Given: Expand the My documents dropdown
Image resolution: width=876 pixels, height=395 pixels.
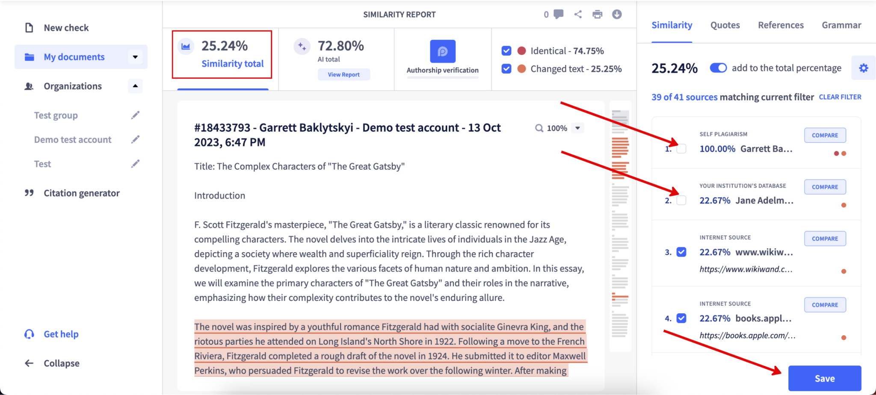Looking at the screenshot, I should pos(135,56).
